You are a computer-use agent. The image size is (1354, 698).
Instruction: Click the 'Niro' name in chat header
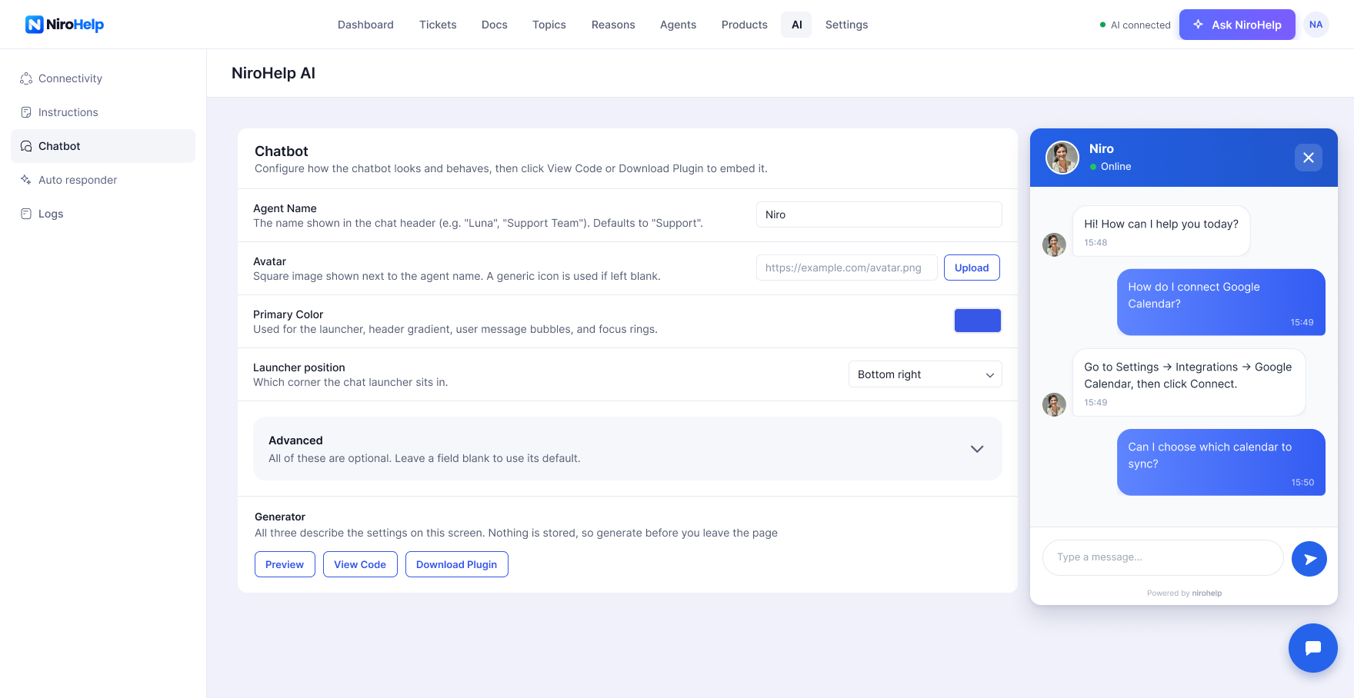(x=1102, y=149)
